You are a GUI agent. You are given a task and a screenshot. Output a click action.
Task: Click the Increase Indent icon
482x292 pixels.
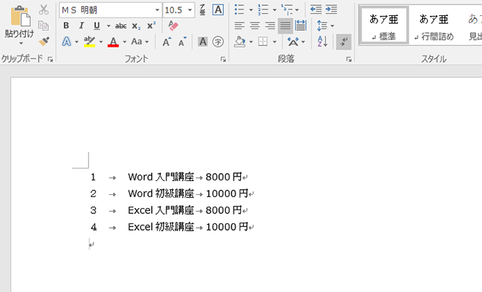pos(331,9)
